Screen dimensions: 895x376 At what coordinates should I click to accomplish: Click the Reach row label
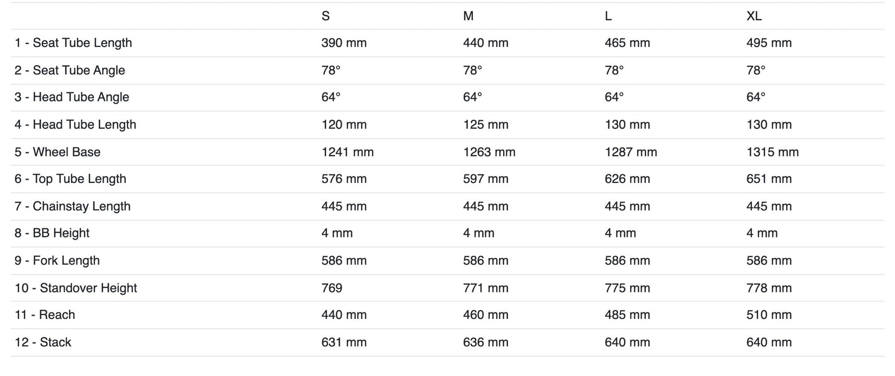[x=45, y=315]
